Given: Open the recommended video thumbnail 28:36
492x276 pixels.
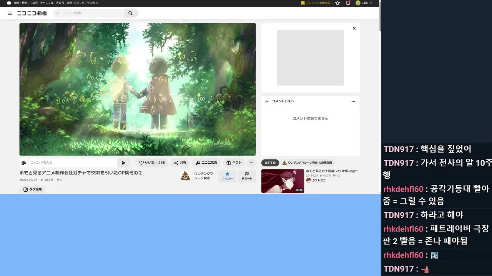Looking at the screenshot, I should (x=283, y=181).
